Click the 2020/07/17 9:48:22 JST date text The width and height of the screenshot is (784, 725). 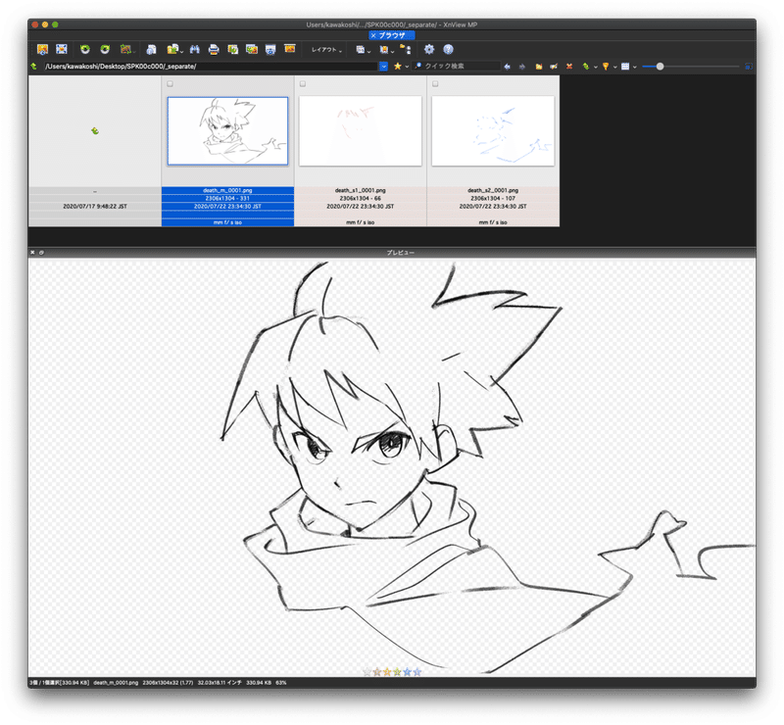94,206
